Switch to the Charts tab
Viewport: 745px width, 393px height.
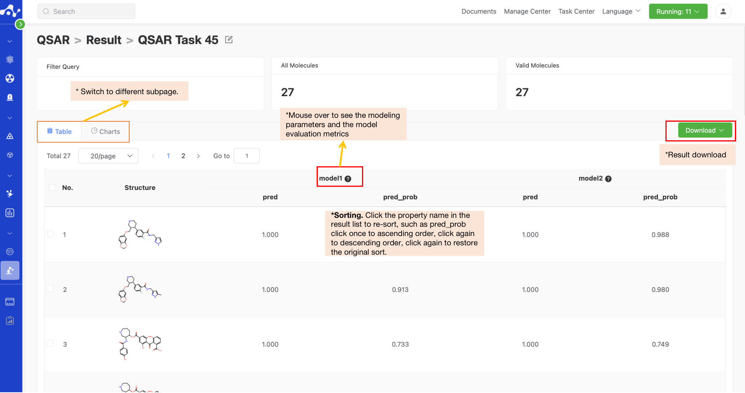[106, 131]
